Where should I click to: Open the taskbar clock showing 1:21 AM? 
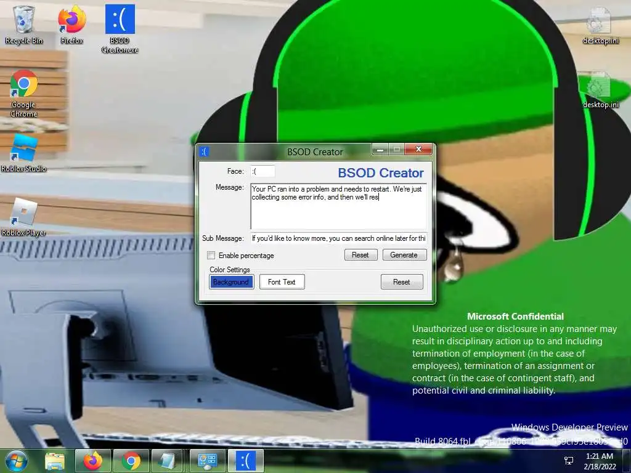pos(600,461)
